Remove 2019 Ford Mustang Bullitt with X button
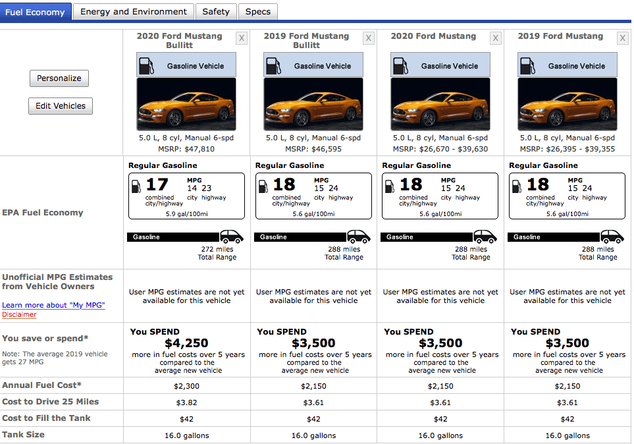 coord(368,38)
